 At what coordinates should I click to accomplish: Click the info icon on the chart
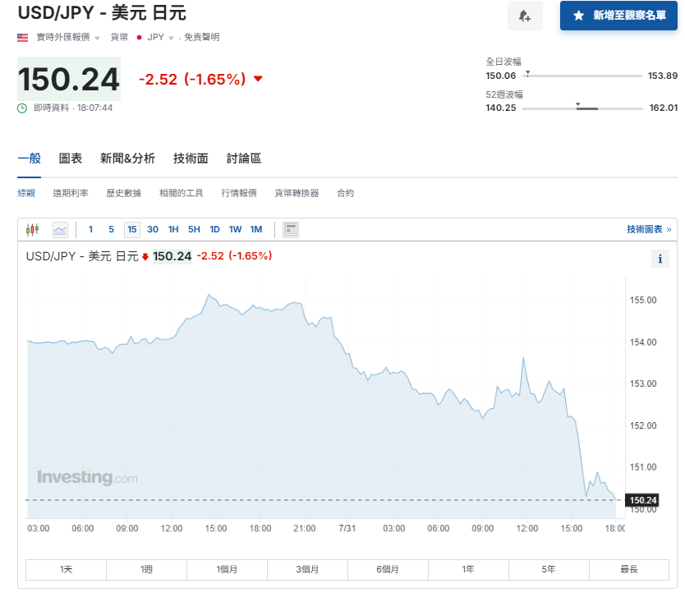(x=660, y=259)
